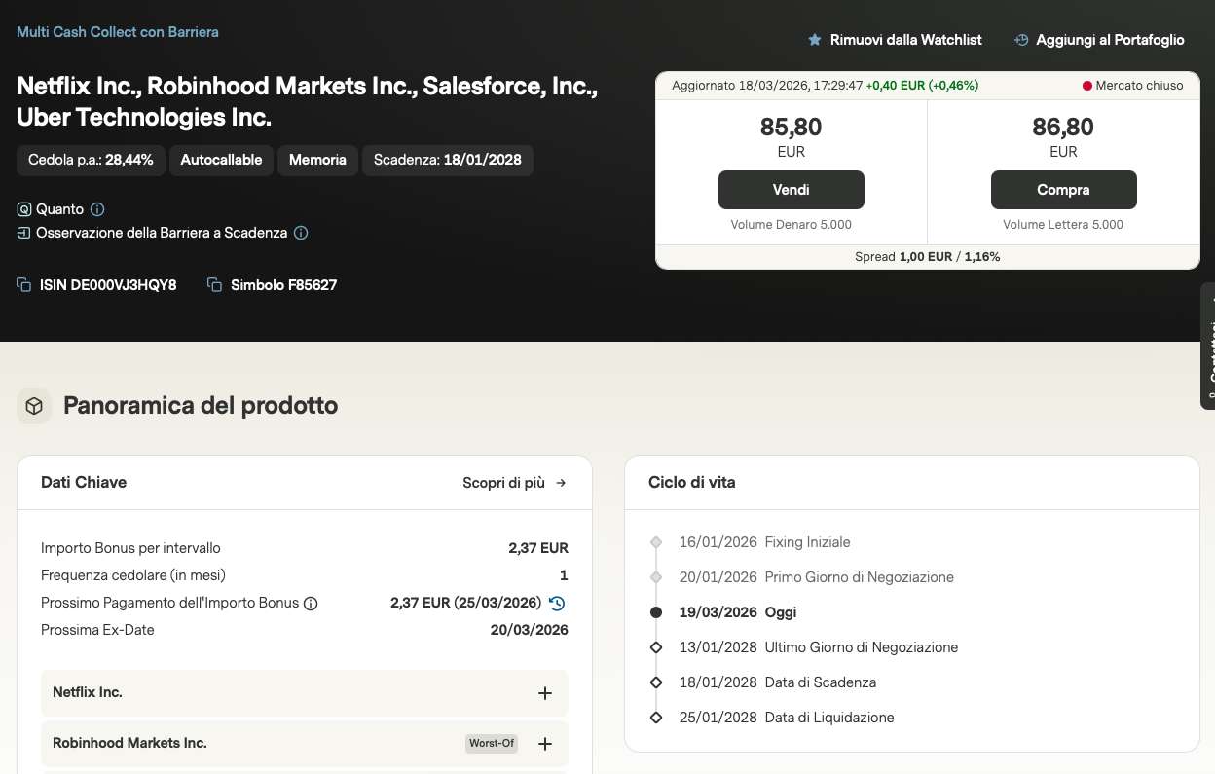Open info icon for Osservazione della Barriera
This screenshot has height=774, width=1215.
301,233
